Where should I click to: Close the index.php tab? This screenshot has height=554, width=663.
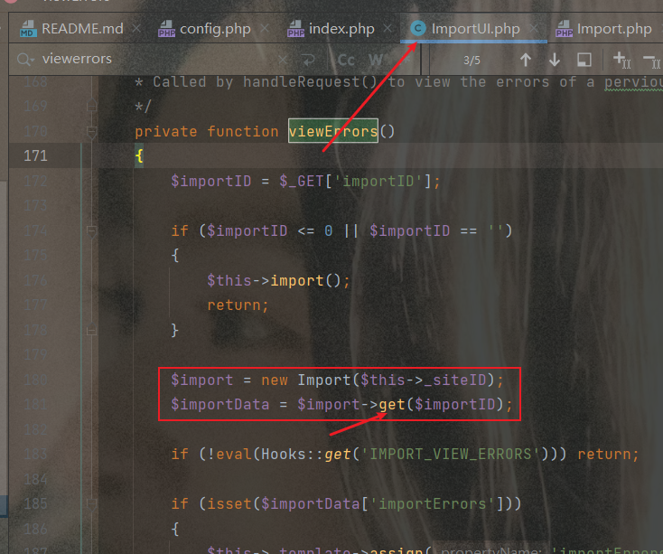pyautogui.click(x=388, y=28)
